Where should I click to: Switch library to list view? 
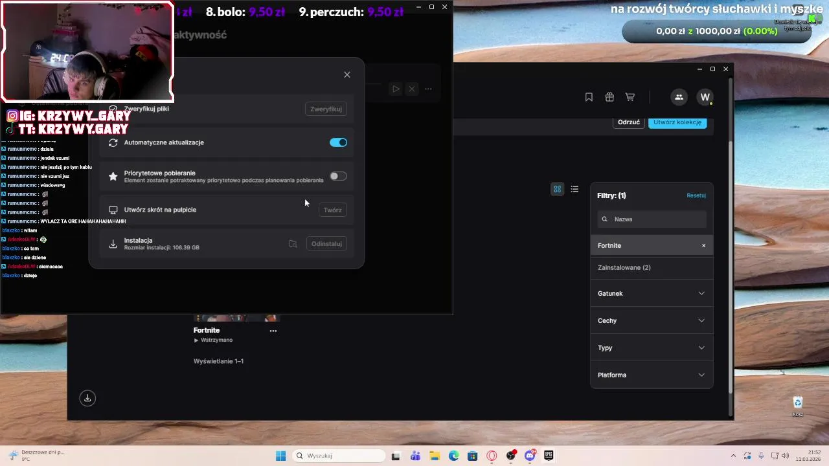tap(574, 189)
